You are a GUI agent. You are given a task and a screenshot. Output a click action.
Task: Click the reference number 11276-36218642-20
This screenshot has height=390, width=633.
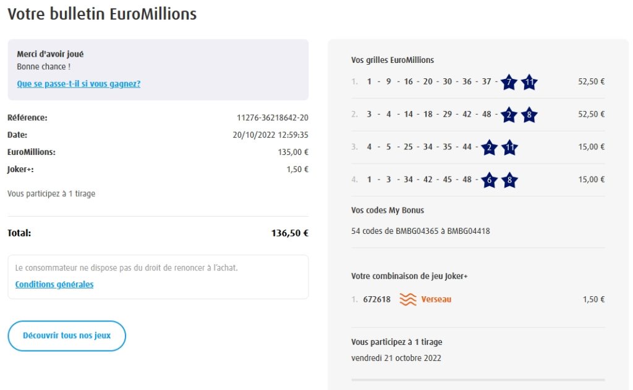(273, 117)
